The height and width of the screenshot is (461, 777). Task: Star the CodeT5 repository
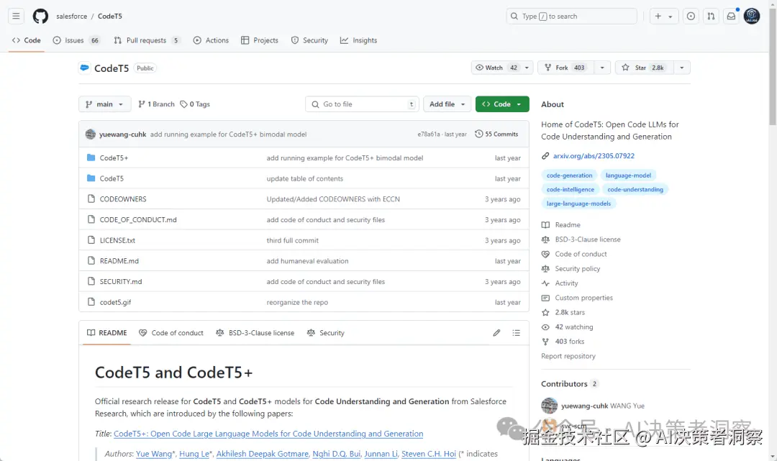click(644, 68)
